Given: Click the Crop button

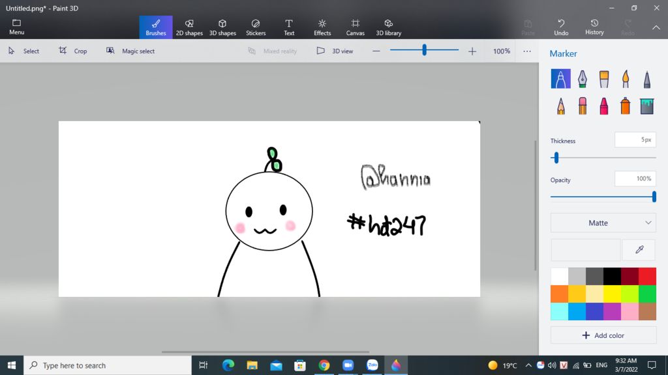Looking at the screenshot, I should coord(73,51).
